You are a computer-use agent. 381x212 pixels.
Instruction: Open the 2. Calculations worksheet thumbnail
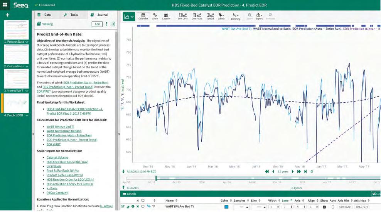[16, 54]
